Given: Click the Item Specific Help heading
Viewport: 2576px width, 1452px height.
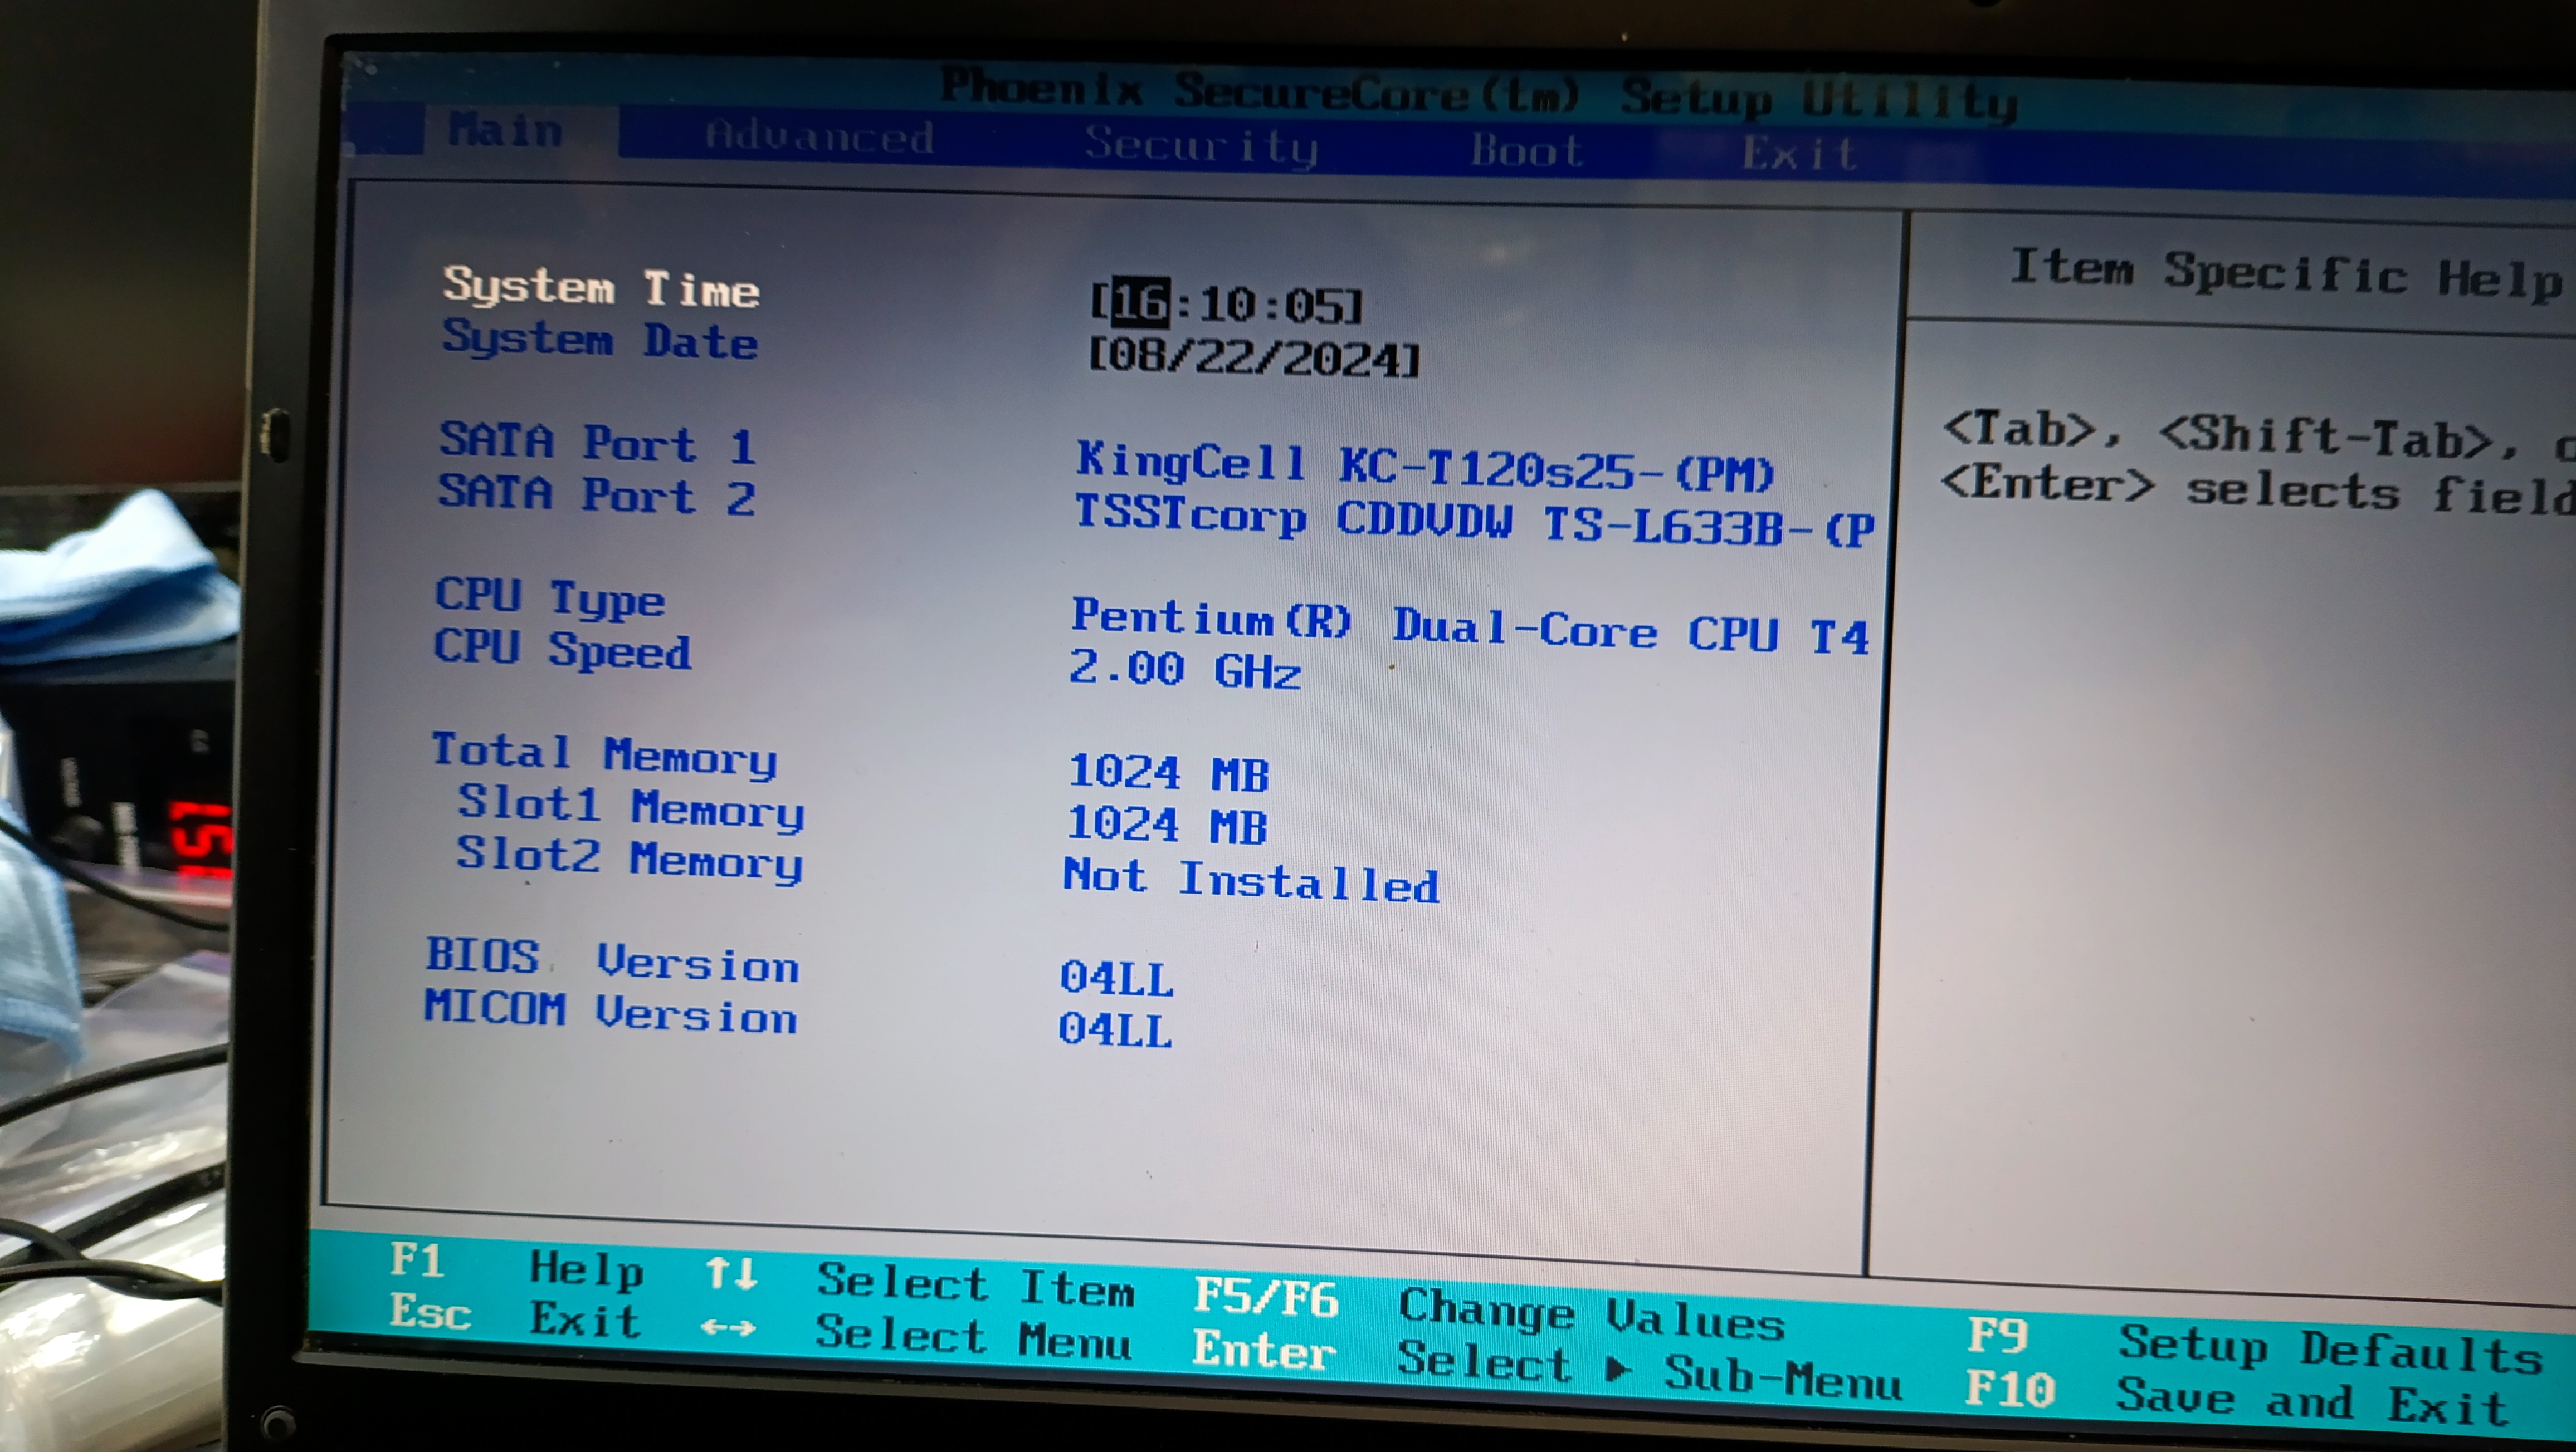Looking at the screenshot, I should tap(2288, 273).
